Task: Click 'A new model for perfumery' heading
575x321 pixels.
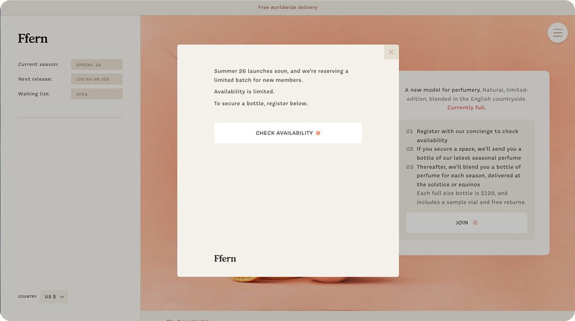Action: [x=442, y=90]
